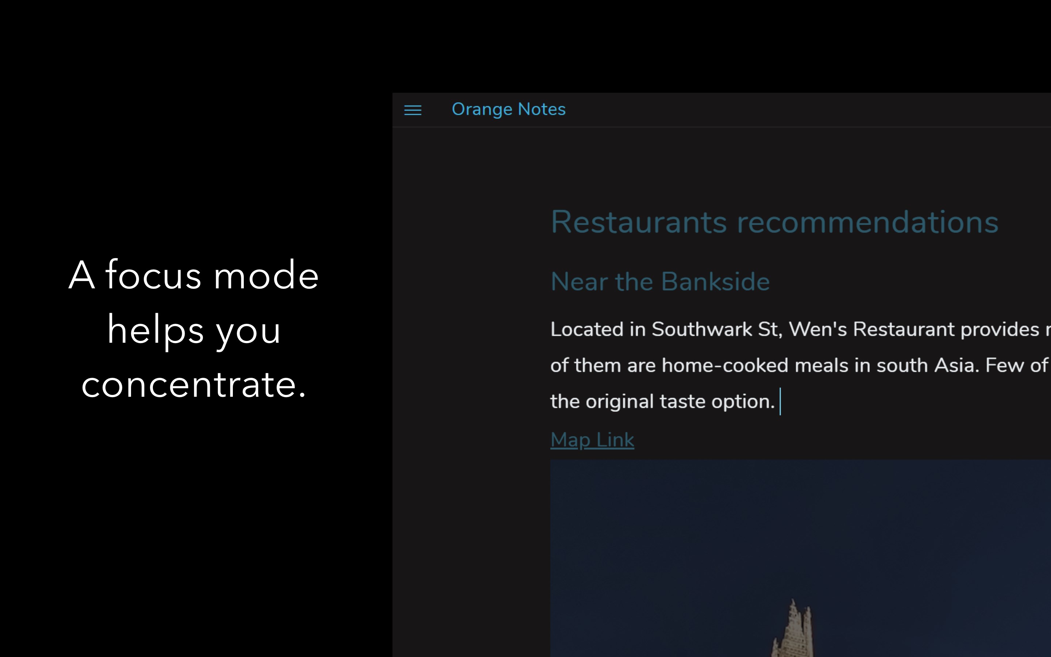Viewport: 1051px width, 657px height.
Task: Open the hamburger menu icon
Action: coord(413,110)
